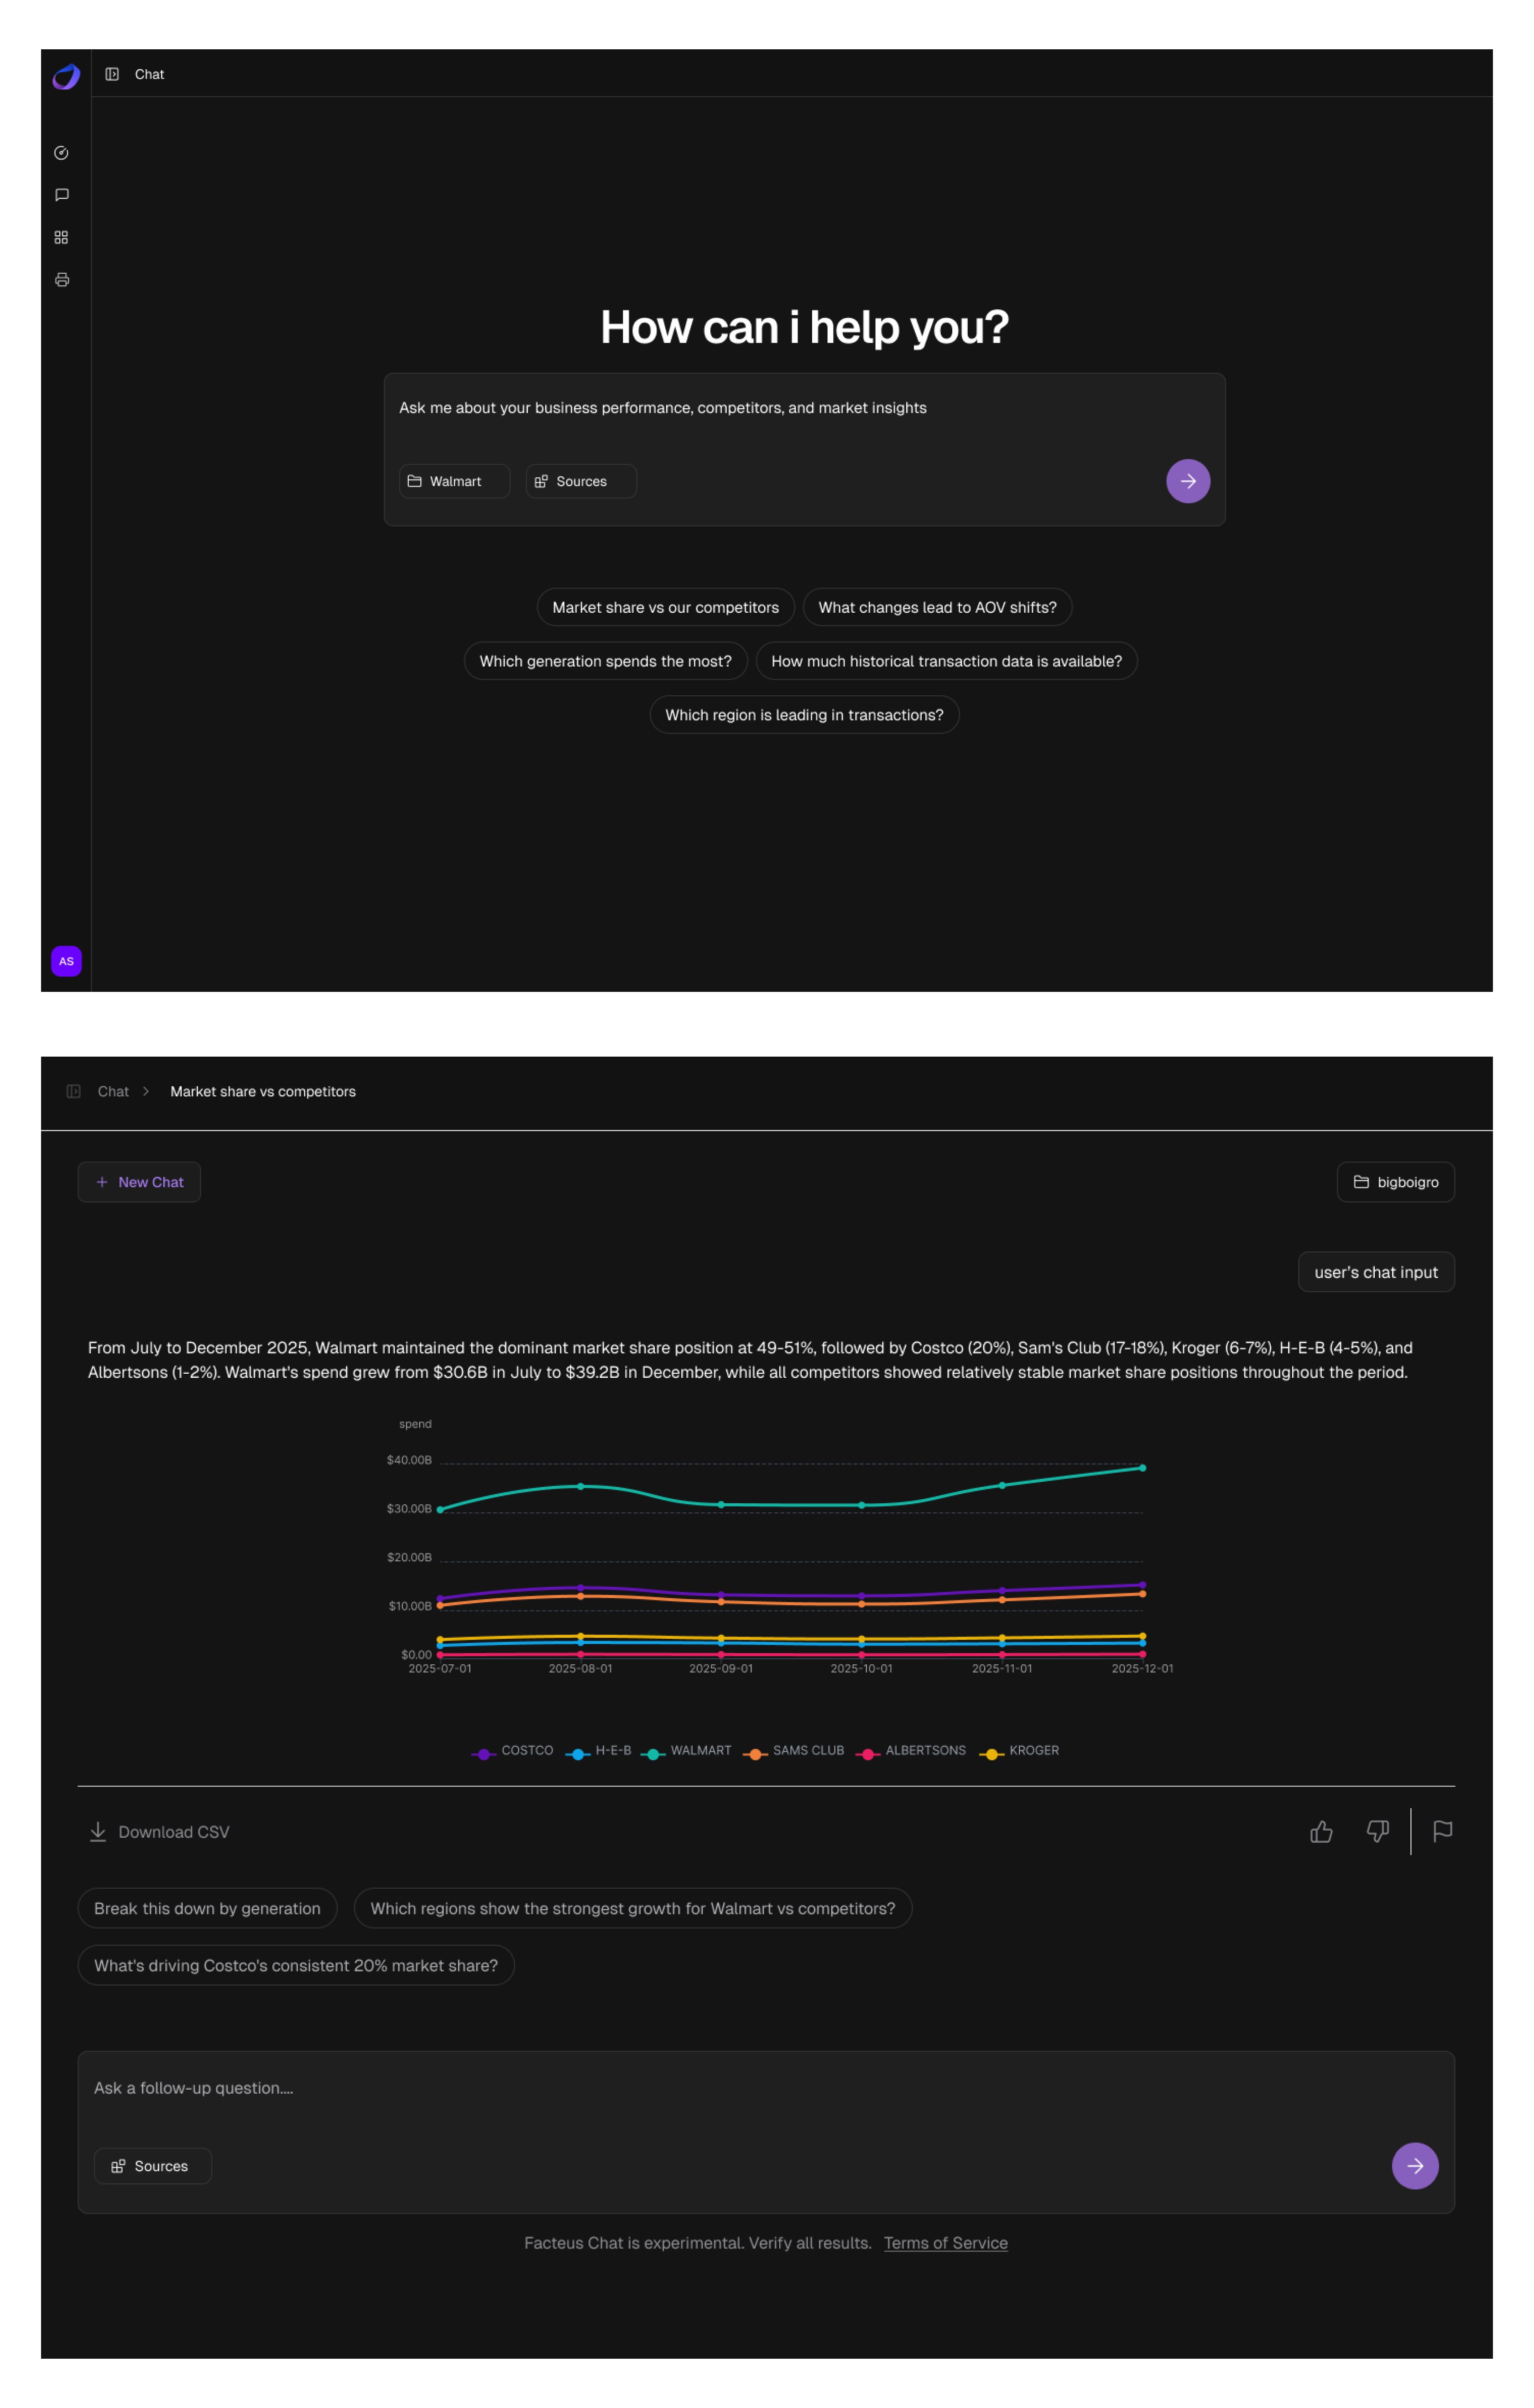Click the thumbs down feedback icon
This screenshot has height=2408, width=1534.
tap(1377, 1831)
